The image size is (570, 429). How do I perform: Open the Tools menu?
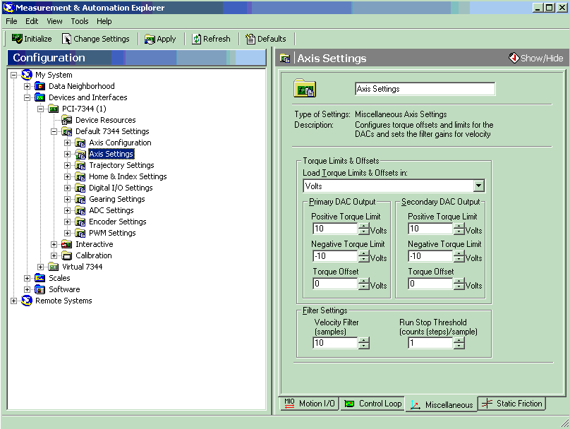[x=80, y=21]
